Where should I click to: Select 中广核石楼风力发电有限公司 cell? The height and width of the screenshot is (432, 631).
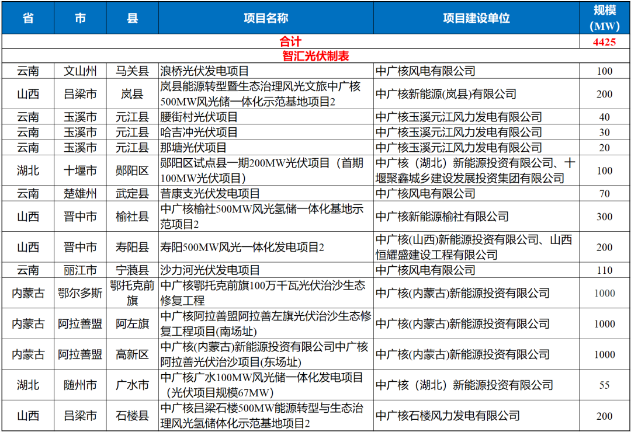477,415
